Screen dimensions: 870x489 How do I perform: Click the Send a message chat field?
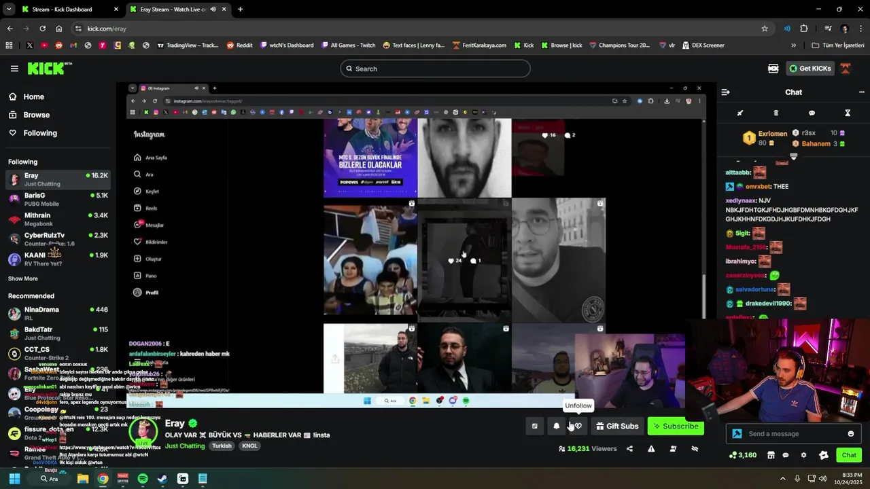pos(793,433)
